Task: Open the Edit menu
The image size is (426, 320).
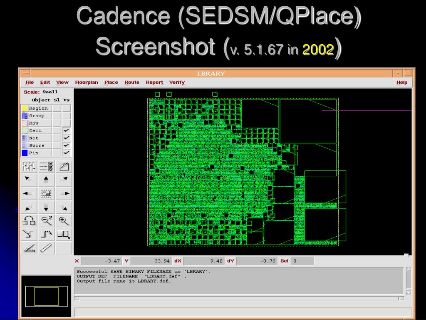Action: click(45, 82)
